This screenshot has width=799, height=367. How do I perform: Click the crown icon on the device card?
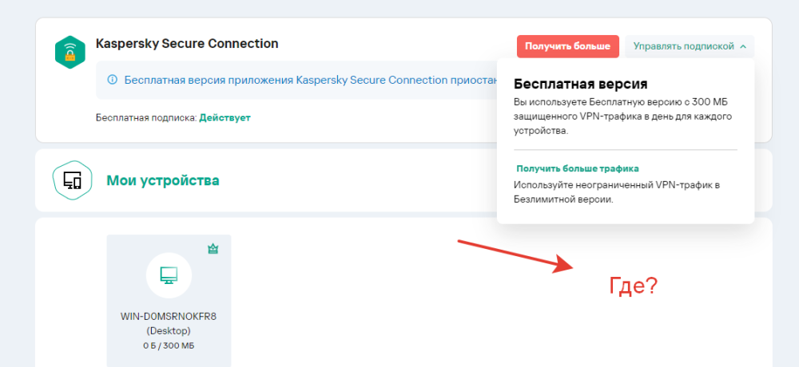(x=213, y=249)
